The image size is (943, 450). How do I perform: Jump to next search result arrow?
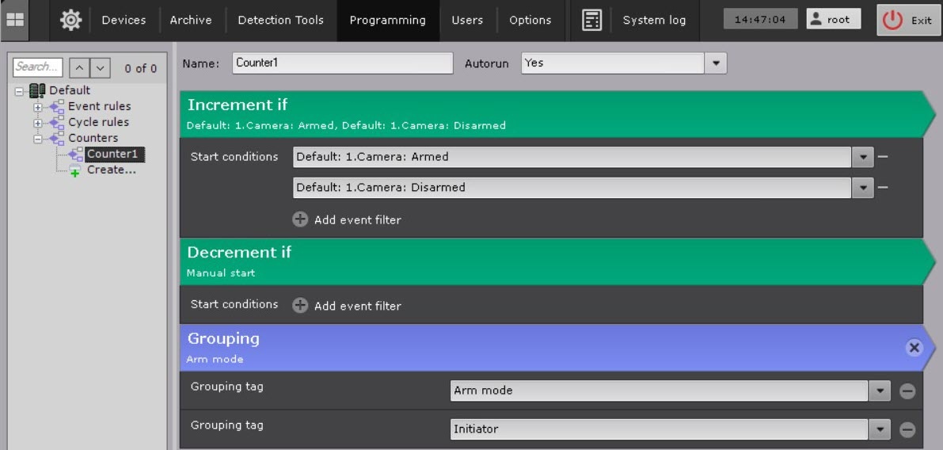[100, 68]
